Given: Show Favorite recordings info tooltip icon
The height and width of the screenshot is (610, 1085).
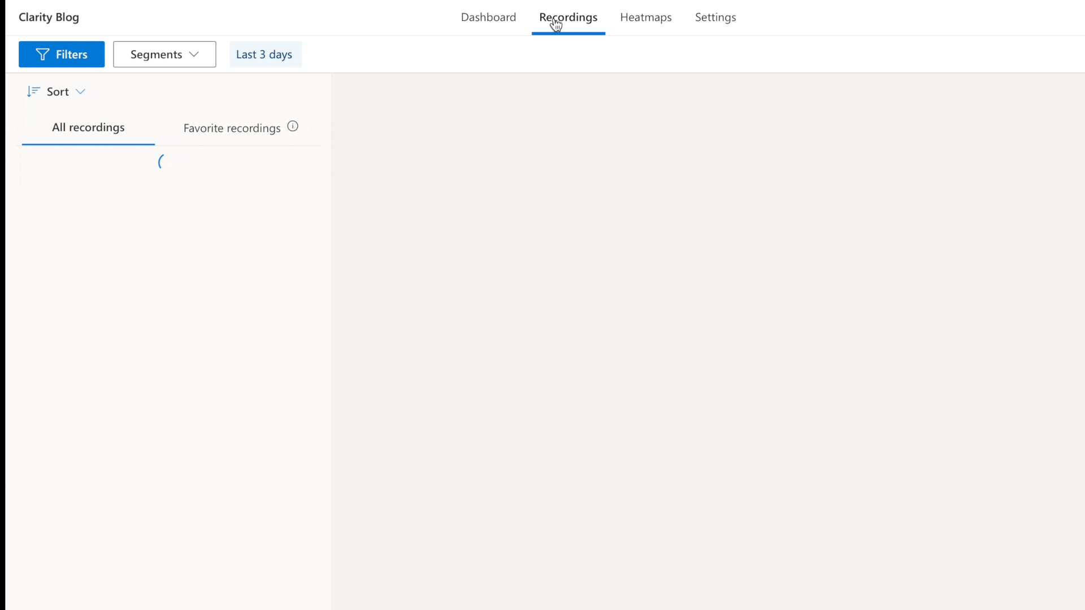Looking at the screenshot, I should [293, 127].
